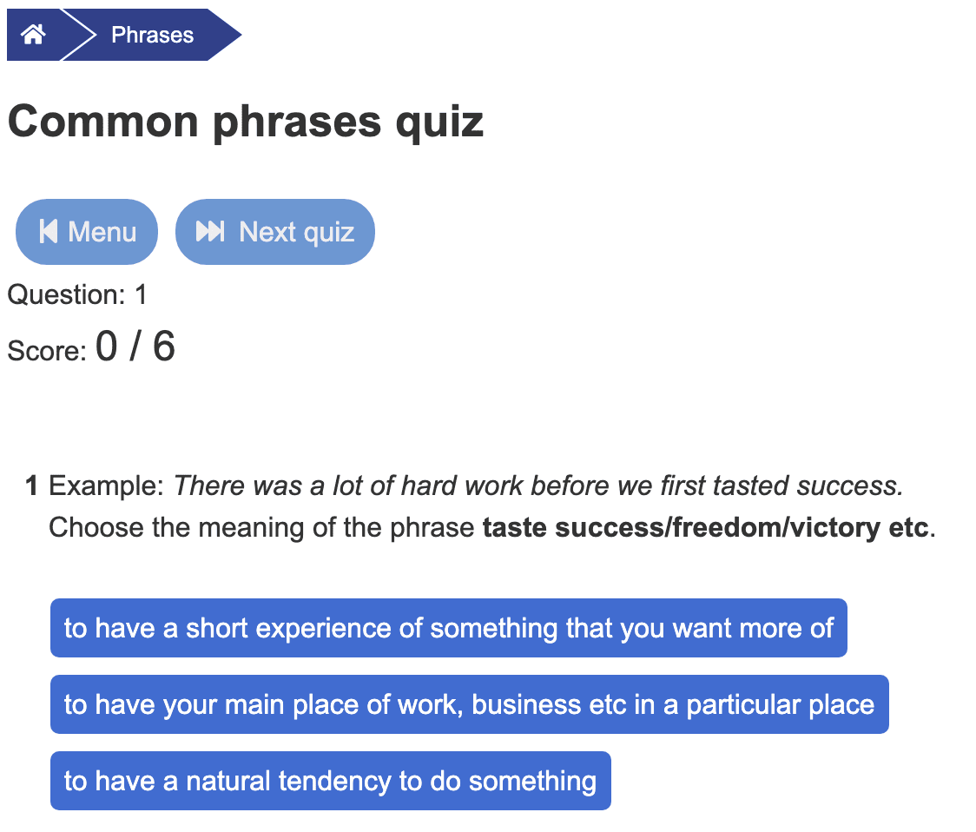Click the score value "0 / 6"

click(135, 347)
